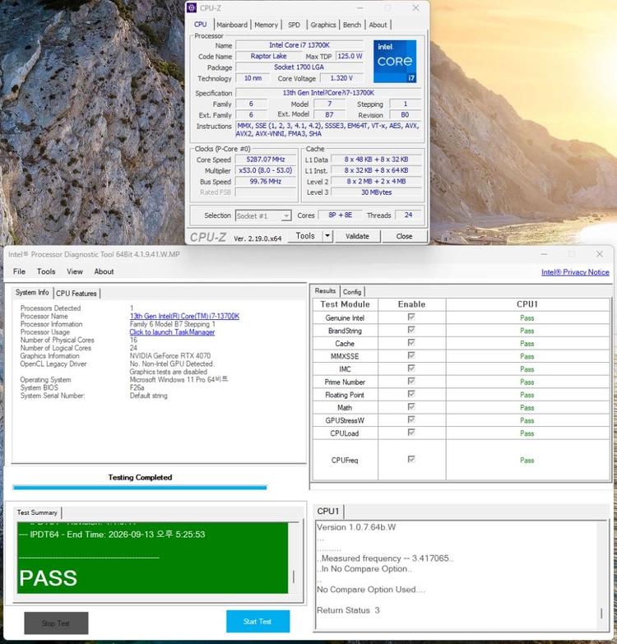Open the Intel Privacy Notice link

pos(575,272)
